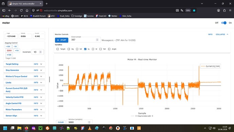Start the real-time monitor
The width and height of the screenshot is (234, 132).
coord(62,40)
